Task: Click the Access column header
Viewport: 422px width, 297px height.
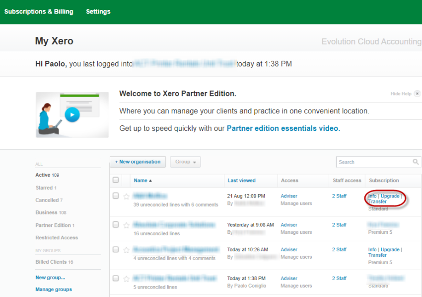Action: click(289, 181)
